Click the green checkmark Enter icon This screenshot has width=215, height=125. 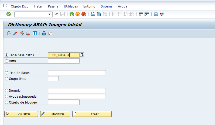[9, 14]
